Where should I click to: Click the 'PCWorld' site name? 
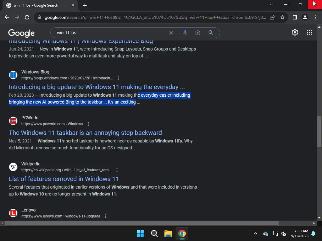coord(30,118)
